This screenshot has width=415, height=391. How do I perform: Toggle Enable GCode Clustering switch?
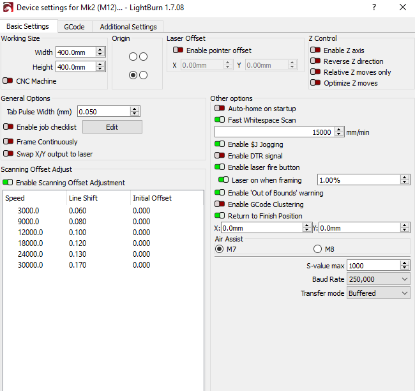pos(220,204)
